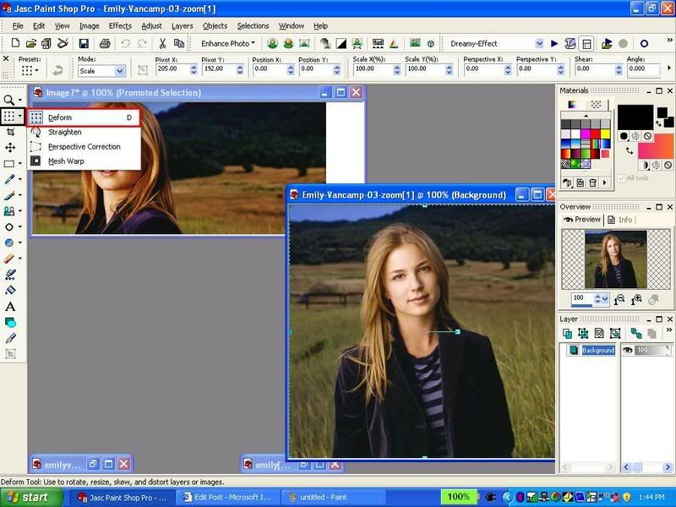Toggle the All tools checkbox
The width and height of the screenshot is (676, 507).
click(x=621, y=178)
